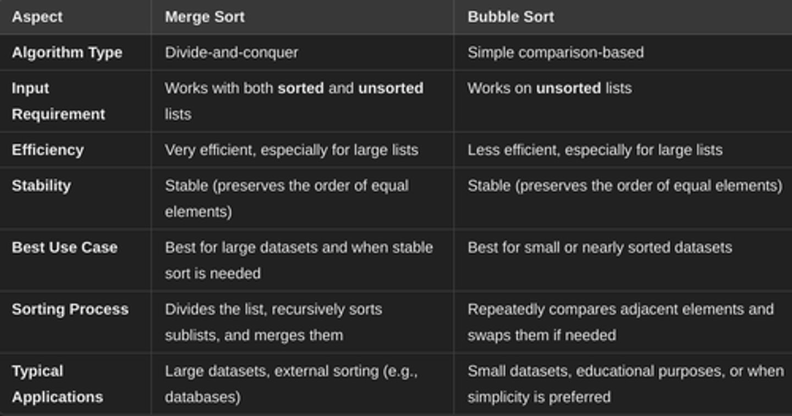Click the Divide-and-conquer cell
This screenshot has width=792, height=416.
pyautogui.click(x=232, y=53)
